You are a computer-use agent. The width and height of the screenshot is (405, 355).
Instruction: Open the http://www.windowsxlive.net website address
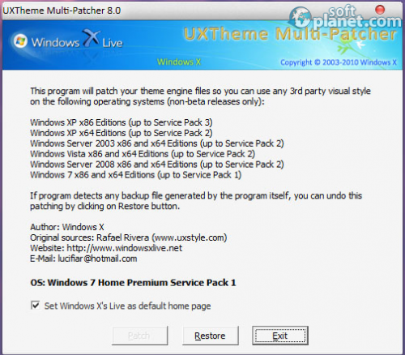pyautogui.click(x=125, y=248)
